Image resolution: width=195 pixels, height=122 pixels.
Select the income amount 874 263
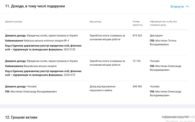137,36
